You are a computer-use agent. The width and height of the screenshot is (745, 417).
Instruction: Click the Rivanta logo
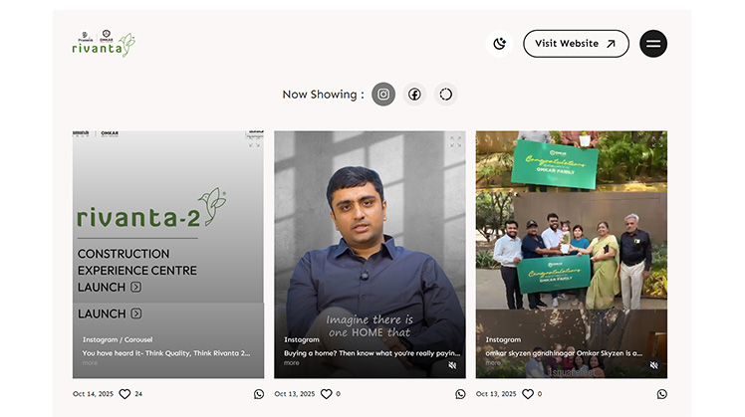coord(104,44)
